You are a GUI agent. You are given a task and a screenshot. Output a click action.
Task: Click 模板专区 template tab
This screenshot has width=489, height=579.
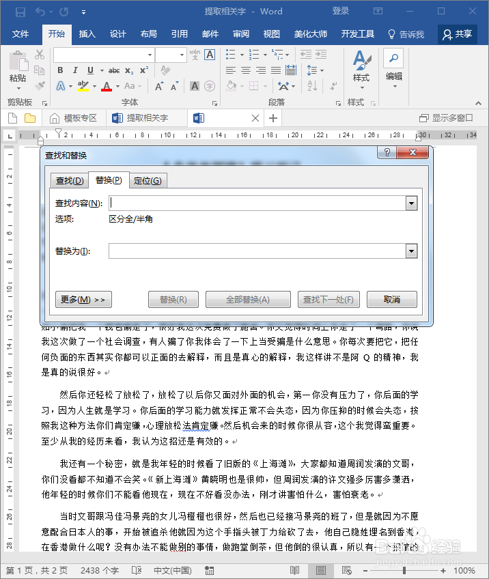74,118
